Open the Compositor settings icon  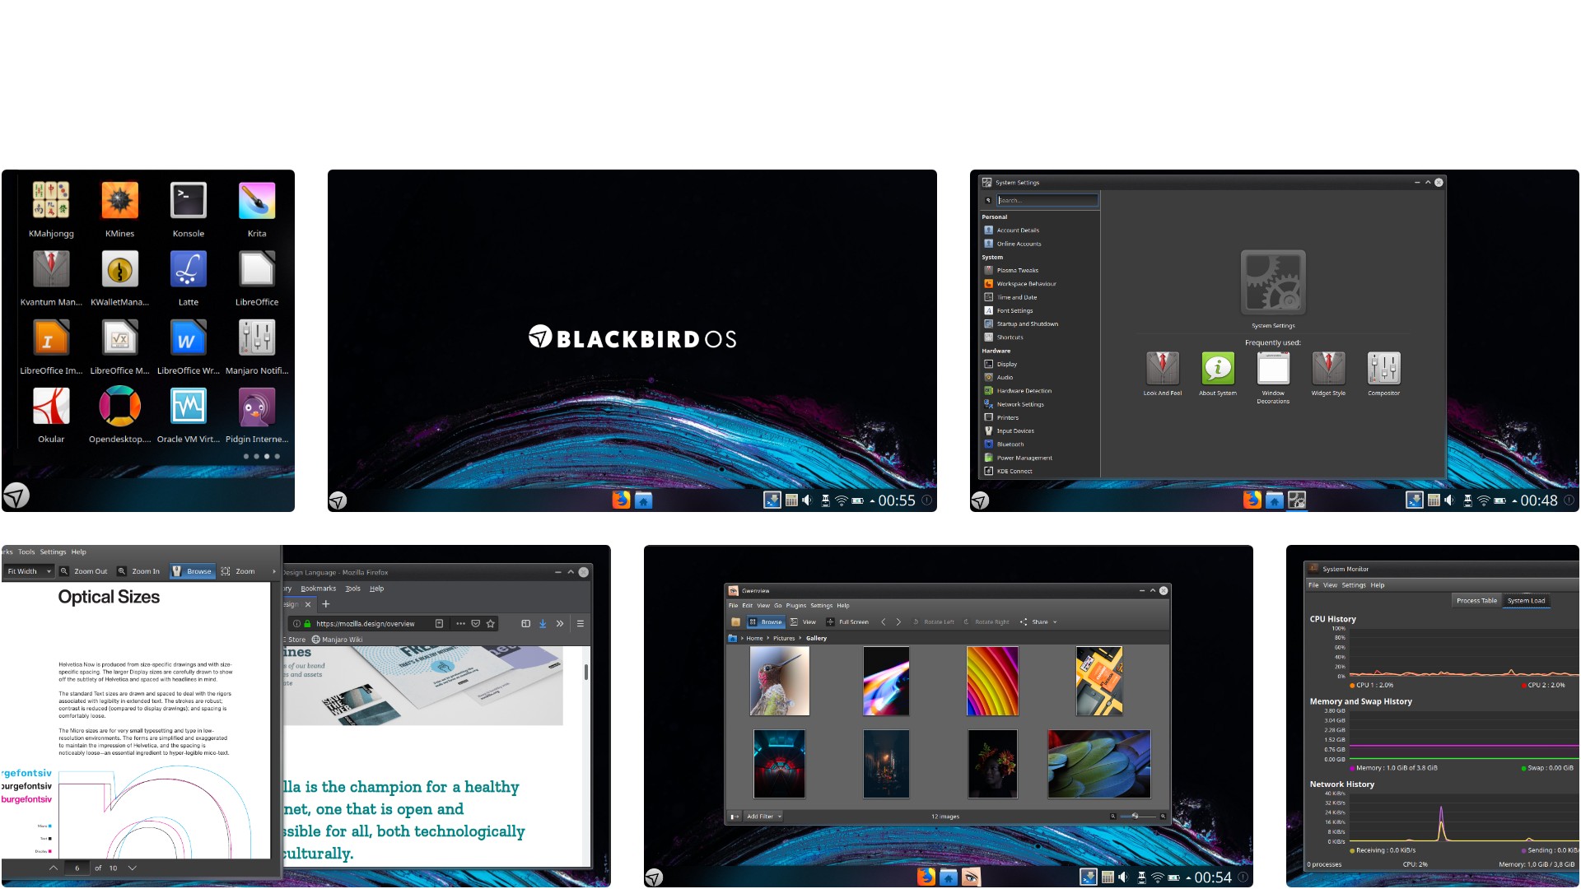1383,369
